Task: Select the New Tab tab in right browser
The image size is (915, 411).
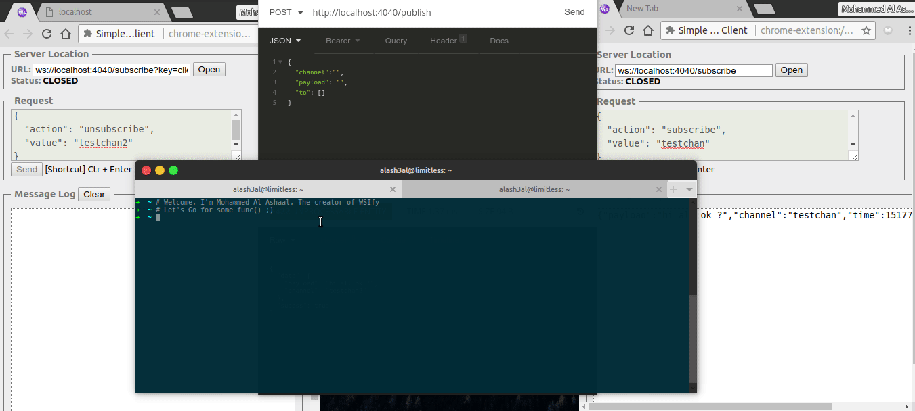Action: [684, 9]
